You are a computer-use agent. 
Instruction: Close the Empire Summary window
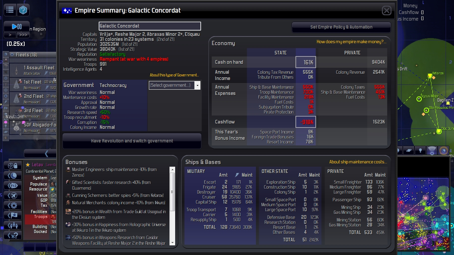(387, 11)
